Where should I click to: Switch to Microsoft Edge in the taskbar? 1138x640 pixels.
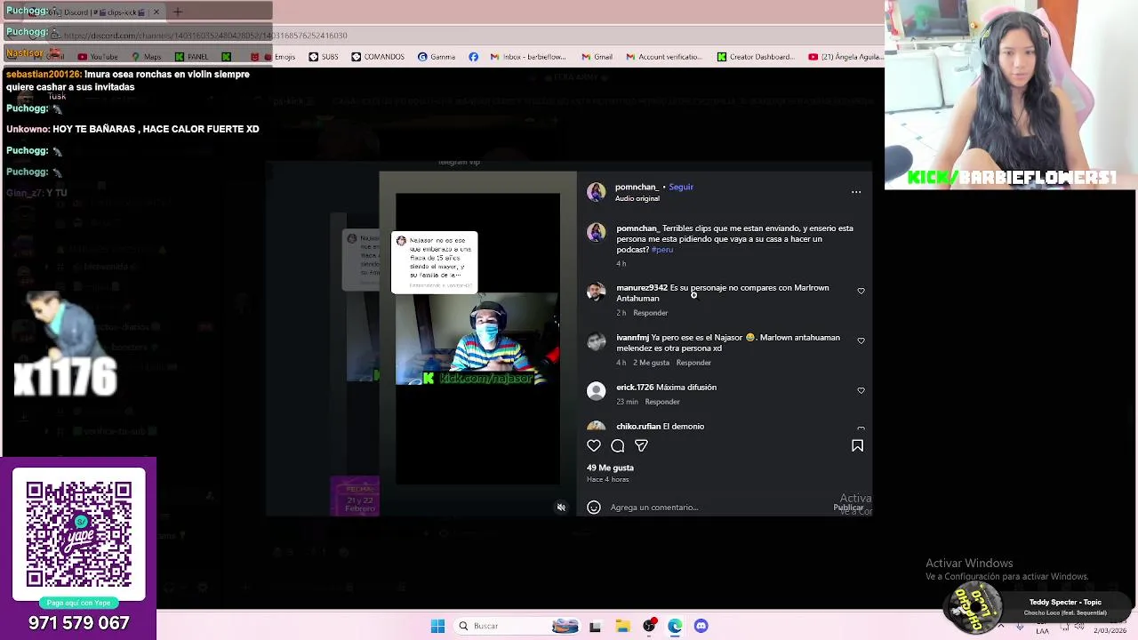[675, 627]
